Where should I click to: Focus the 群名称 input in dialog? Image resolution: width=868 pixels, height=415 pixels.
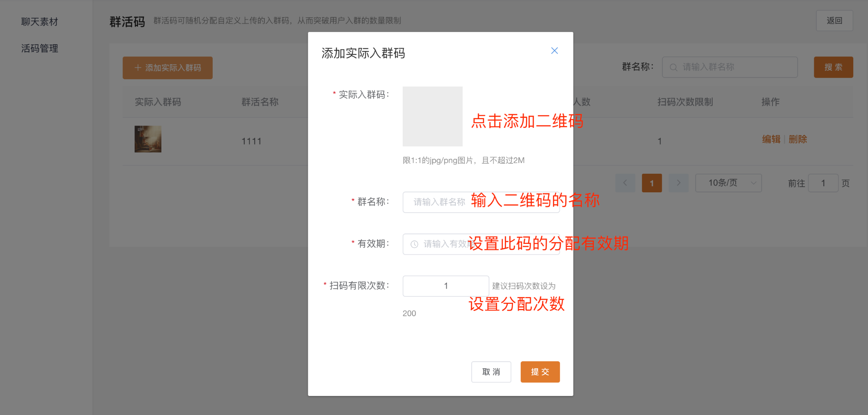click(x=438, y=202)
